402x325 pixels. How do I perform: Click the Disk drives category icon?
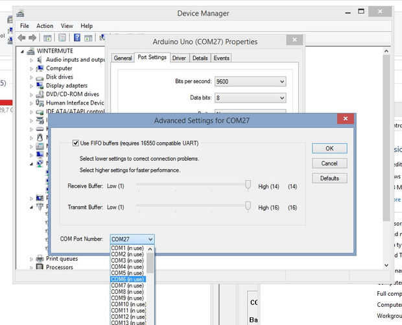pos(40,77)
